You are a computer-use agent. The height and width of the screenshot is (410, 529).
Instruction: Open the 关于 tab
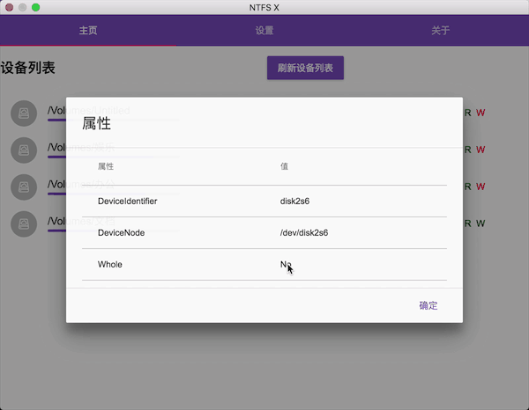tap(440, 30)
